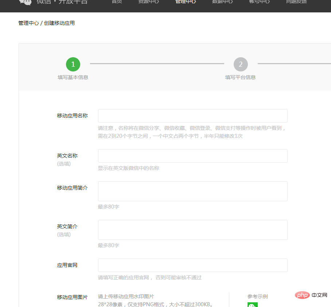Click the 填写平台信息 step label

pos(241,77)
